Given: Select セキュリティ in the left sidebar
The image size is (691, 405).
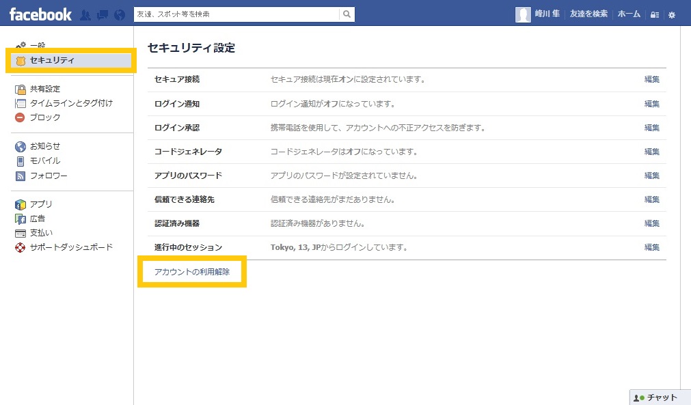Looking at the screenshot, I should [71, 60].
